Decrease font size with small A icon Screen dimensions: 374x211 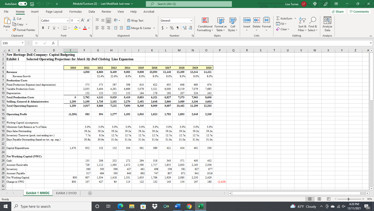[x=88, y=21]
